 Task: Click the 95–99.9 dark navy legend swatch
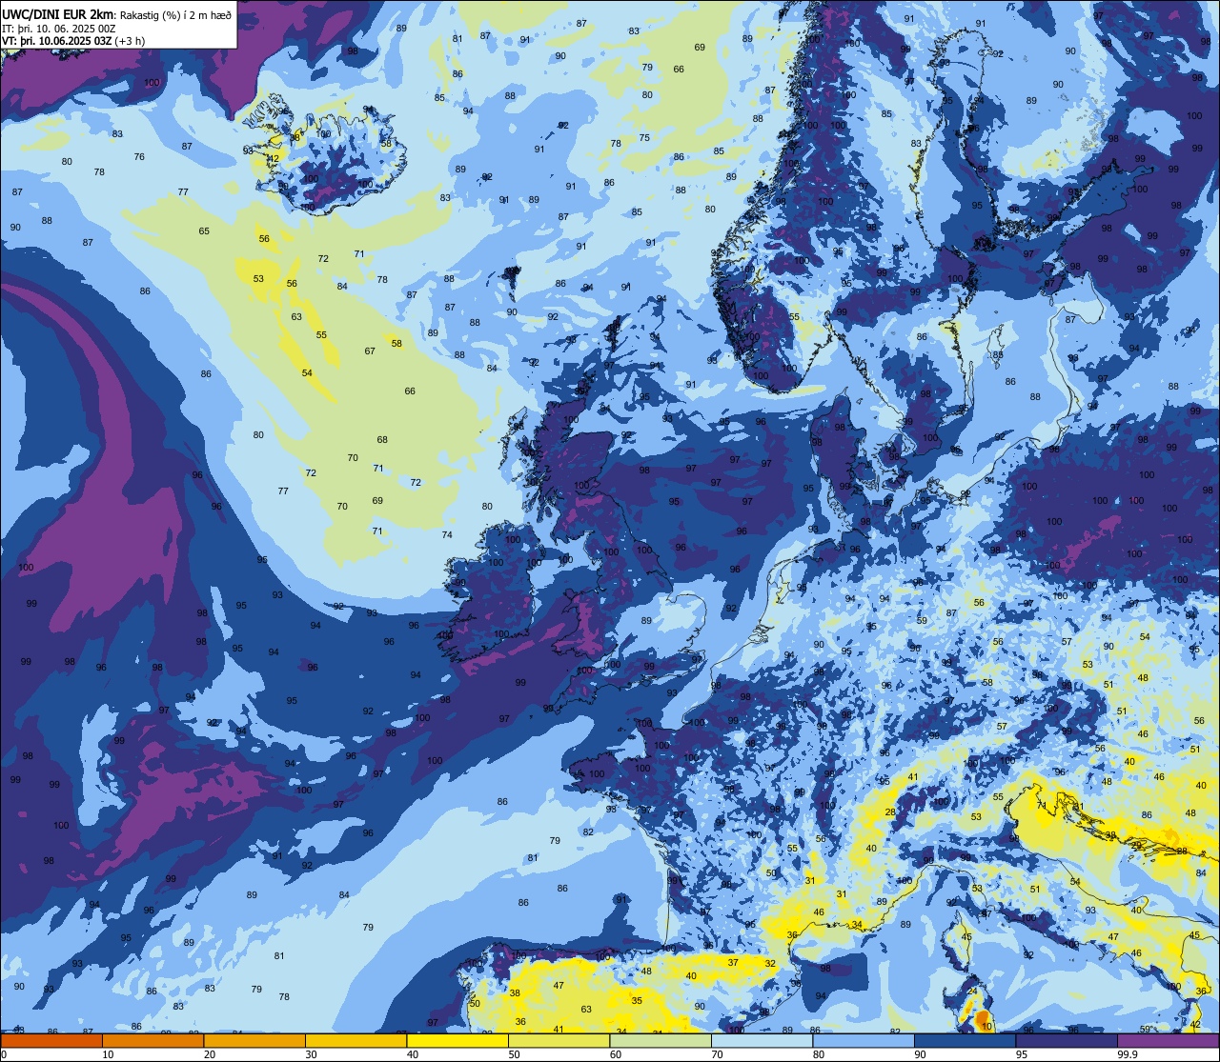(x=1067, y=1040)
